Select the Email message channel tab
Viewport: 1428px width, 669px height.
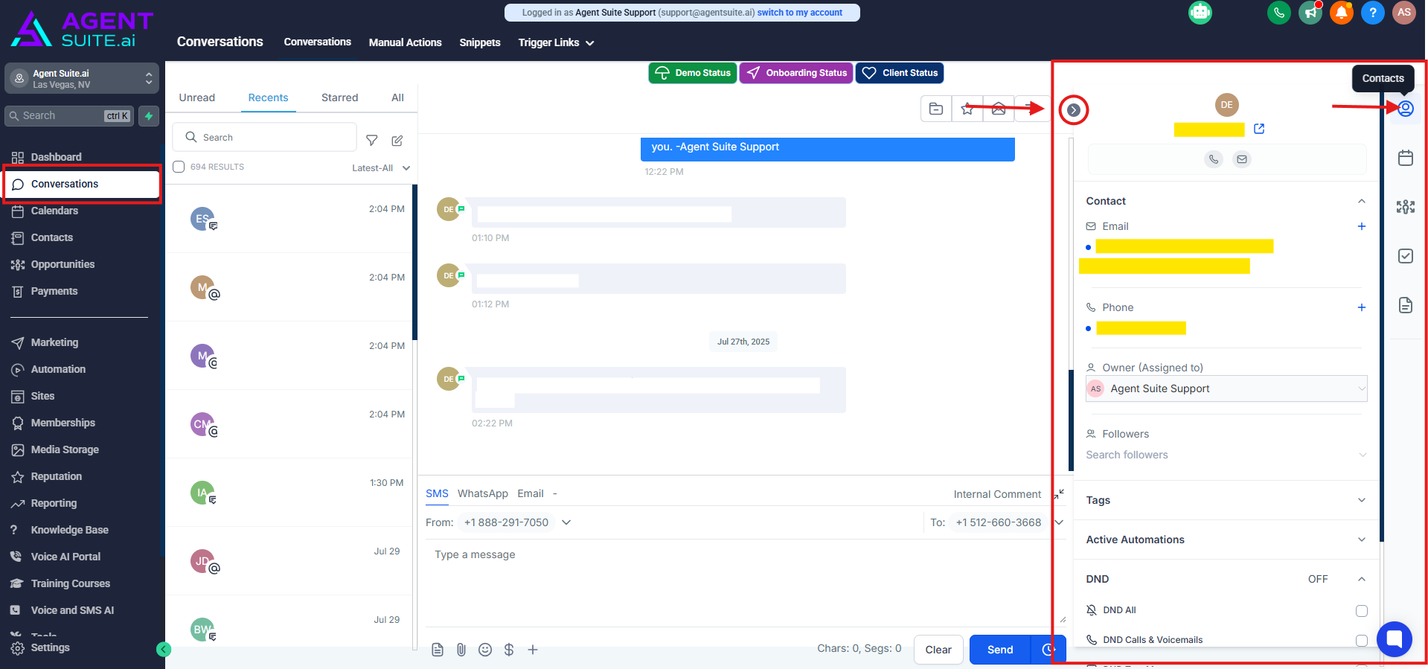point(531,493)
